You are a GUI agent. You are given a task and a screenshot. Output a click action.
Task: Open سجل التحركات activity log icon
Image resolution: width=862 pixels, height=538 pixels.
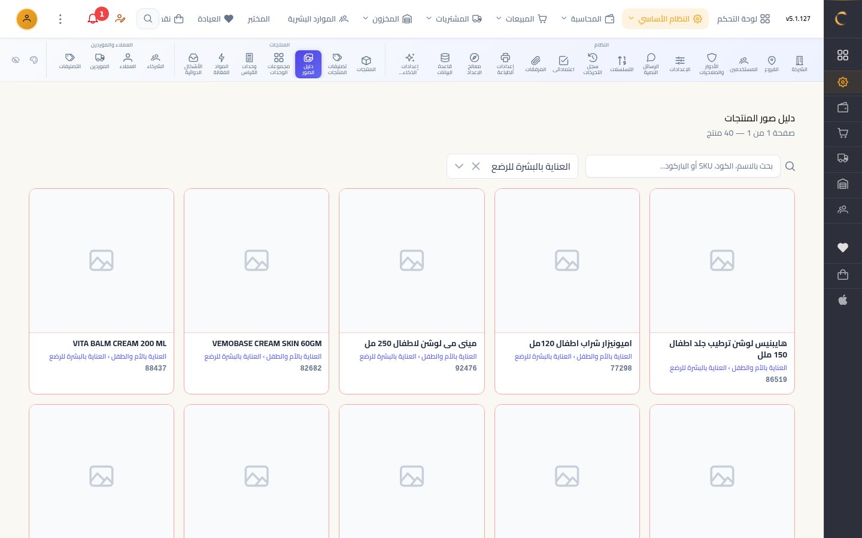coord(593,64)
